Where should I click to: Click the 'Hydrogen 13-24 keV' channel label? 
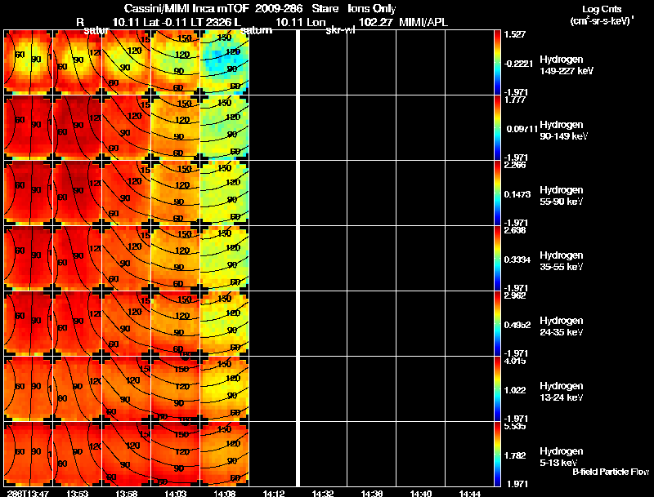[x=562, y=392]
